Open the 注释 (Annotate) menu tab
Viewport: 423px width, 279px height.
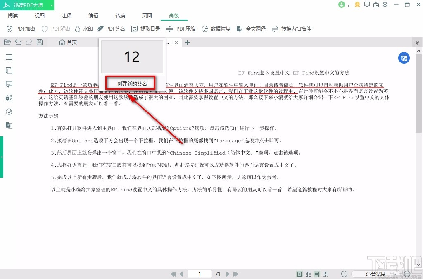[66, 15]
